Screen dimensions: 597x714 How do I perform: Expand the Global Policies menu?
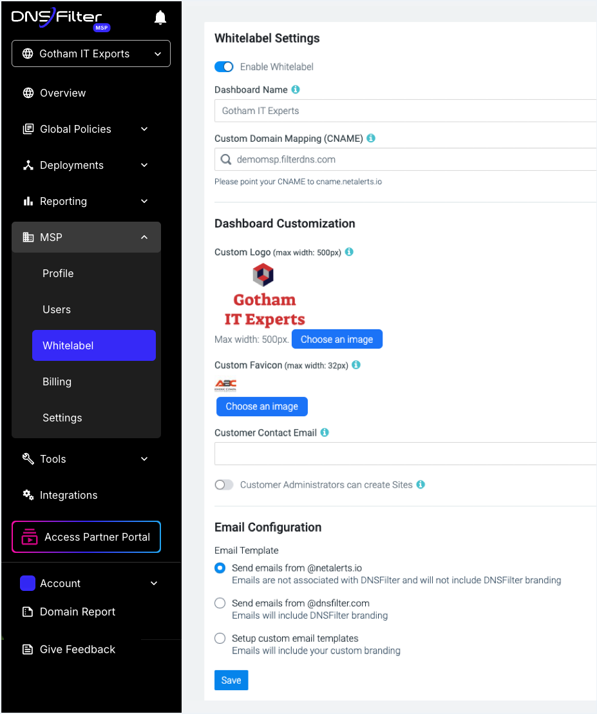(86, 129)
